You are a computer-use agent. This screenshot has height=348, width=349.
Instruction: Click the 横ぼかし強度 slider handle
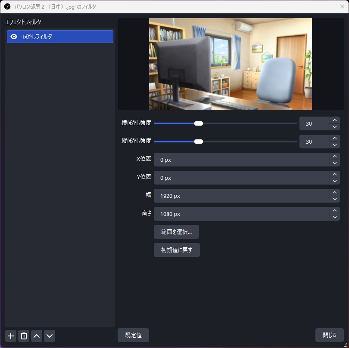coord(199,123)
